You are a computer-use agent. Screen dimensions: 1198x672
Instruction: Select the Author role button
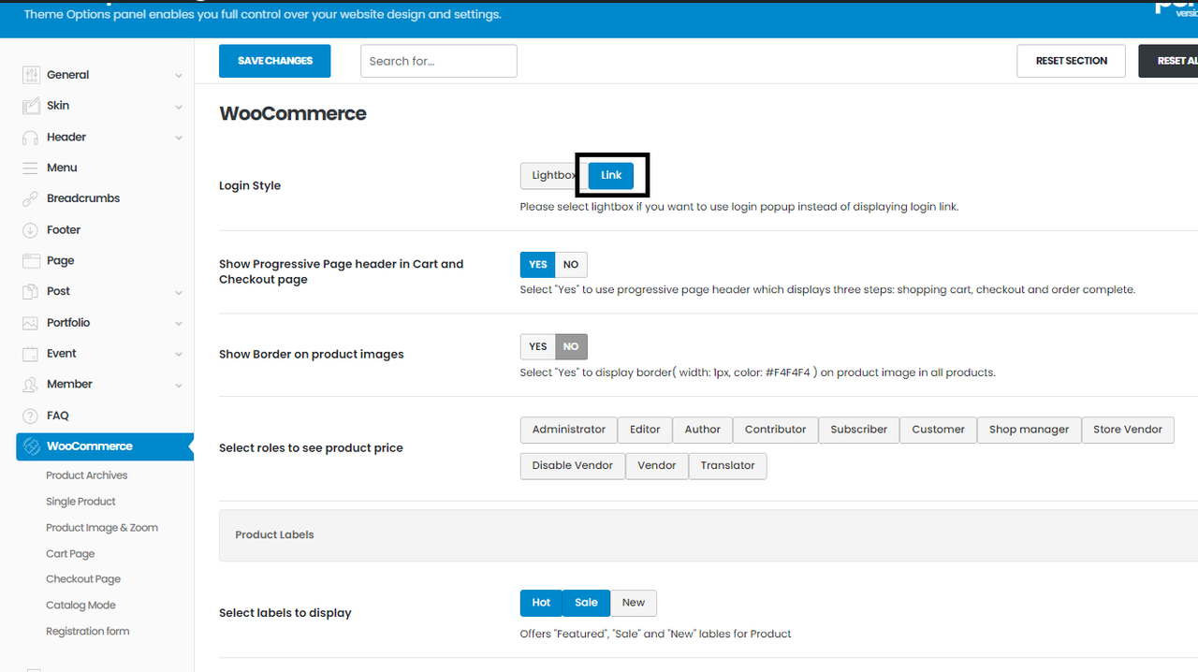click(x=702, y=430)
